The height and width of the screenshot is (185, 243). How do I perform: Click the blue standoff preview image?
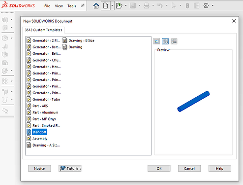[x=193, y=101]
